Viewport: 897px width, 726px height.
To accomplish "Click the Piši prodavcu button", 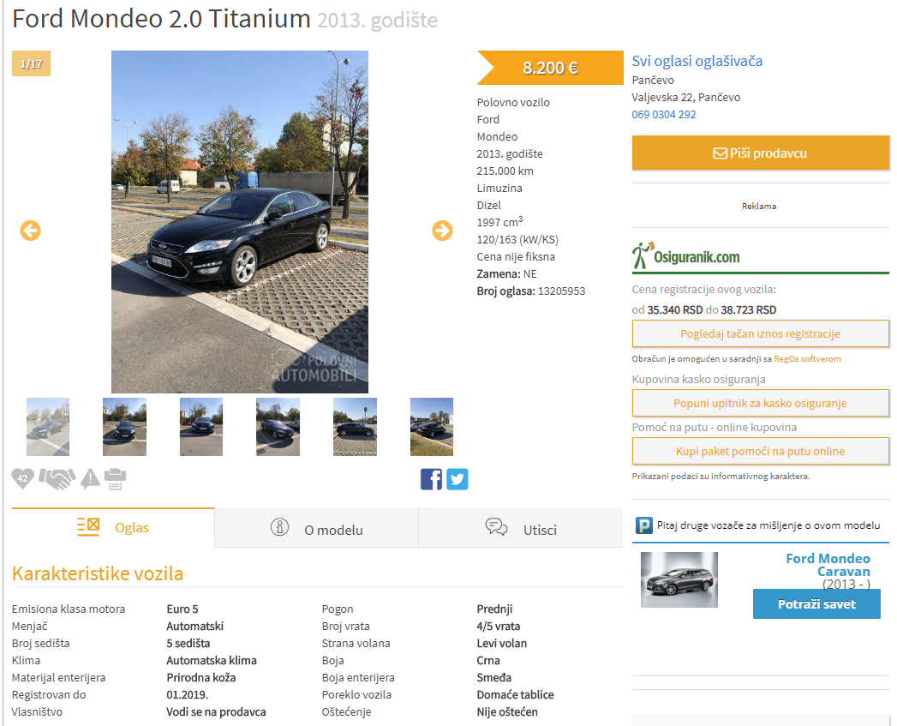I will pos(760,153).
